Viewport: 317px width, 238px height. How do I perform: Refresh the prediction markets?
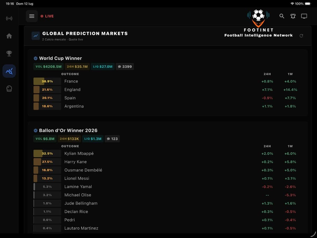pyautogui.click(x=301, y=36)
